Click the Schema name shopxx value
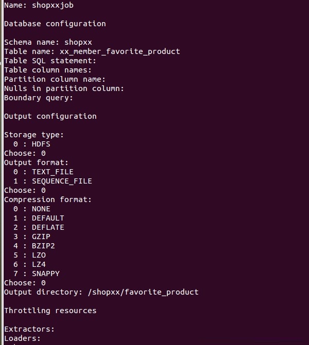This screenshot has width=309, height=345. coord(78,42)
